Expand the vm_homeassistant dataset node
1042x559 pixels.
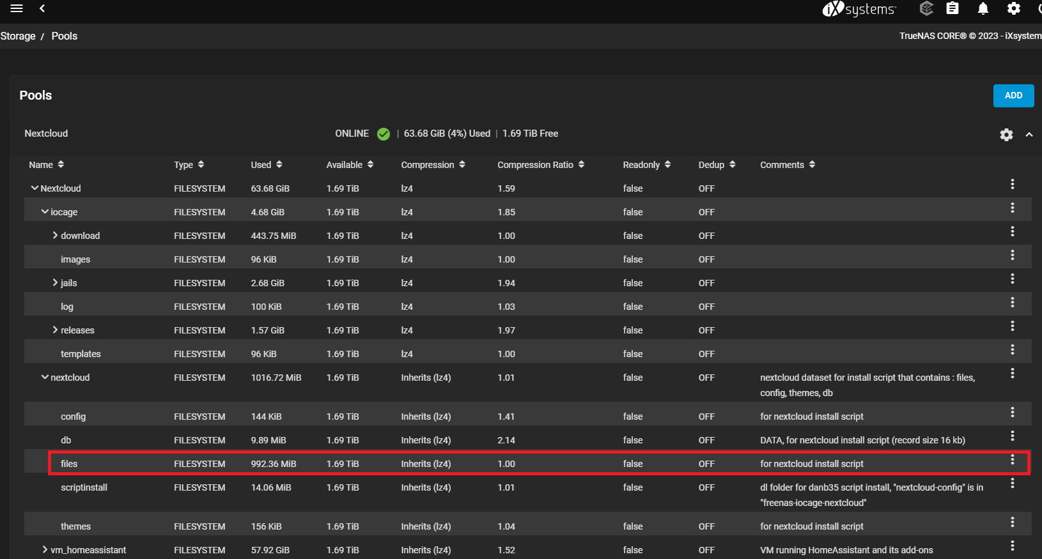click(x=45, y=549)
